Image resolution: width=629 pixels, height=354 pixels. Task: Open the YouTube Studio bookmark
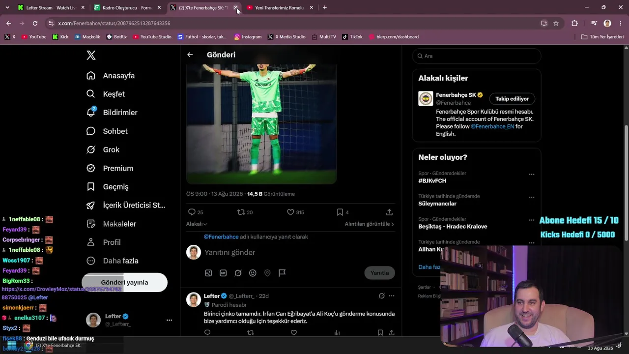point(152,37)
